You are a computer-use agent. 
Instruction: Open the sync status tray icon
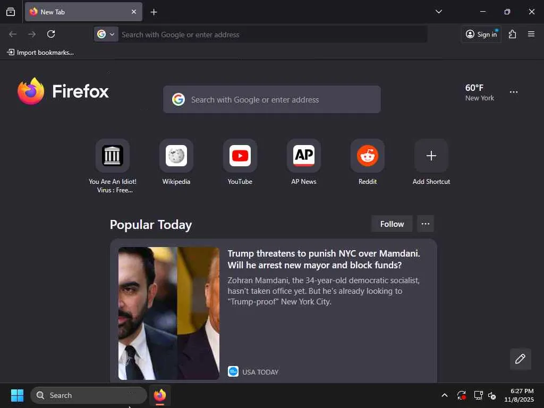pos(461,395)
